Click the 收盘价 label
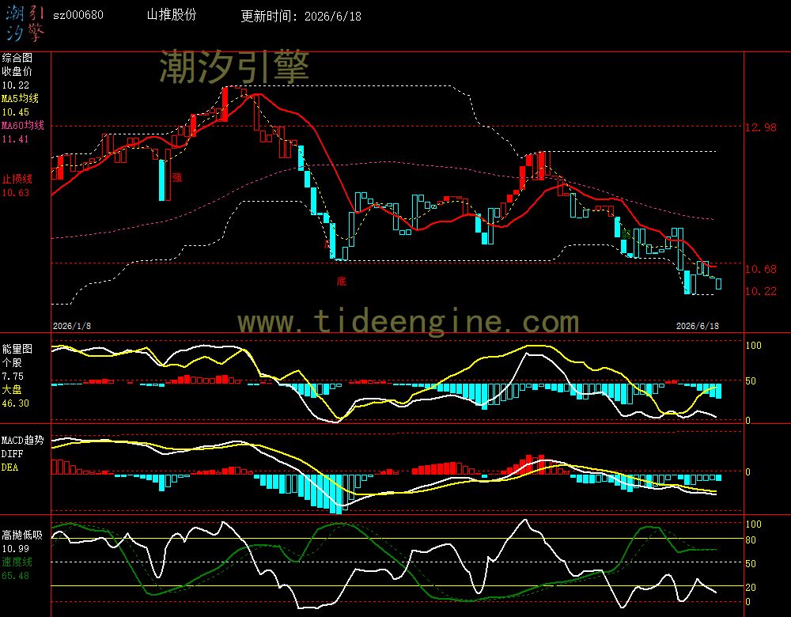Viewport: 791px width, 617px height. (17, 71)
